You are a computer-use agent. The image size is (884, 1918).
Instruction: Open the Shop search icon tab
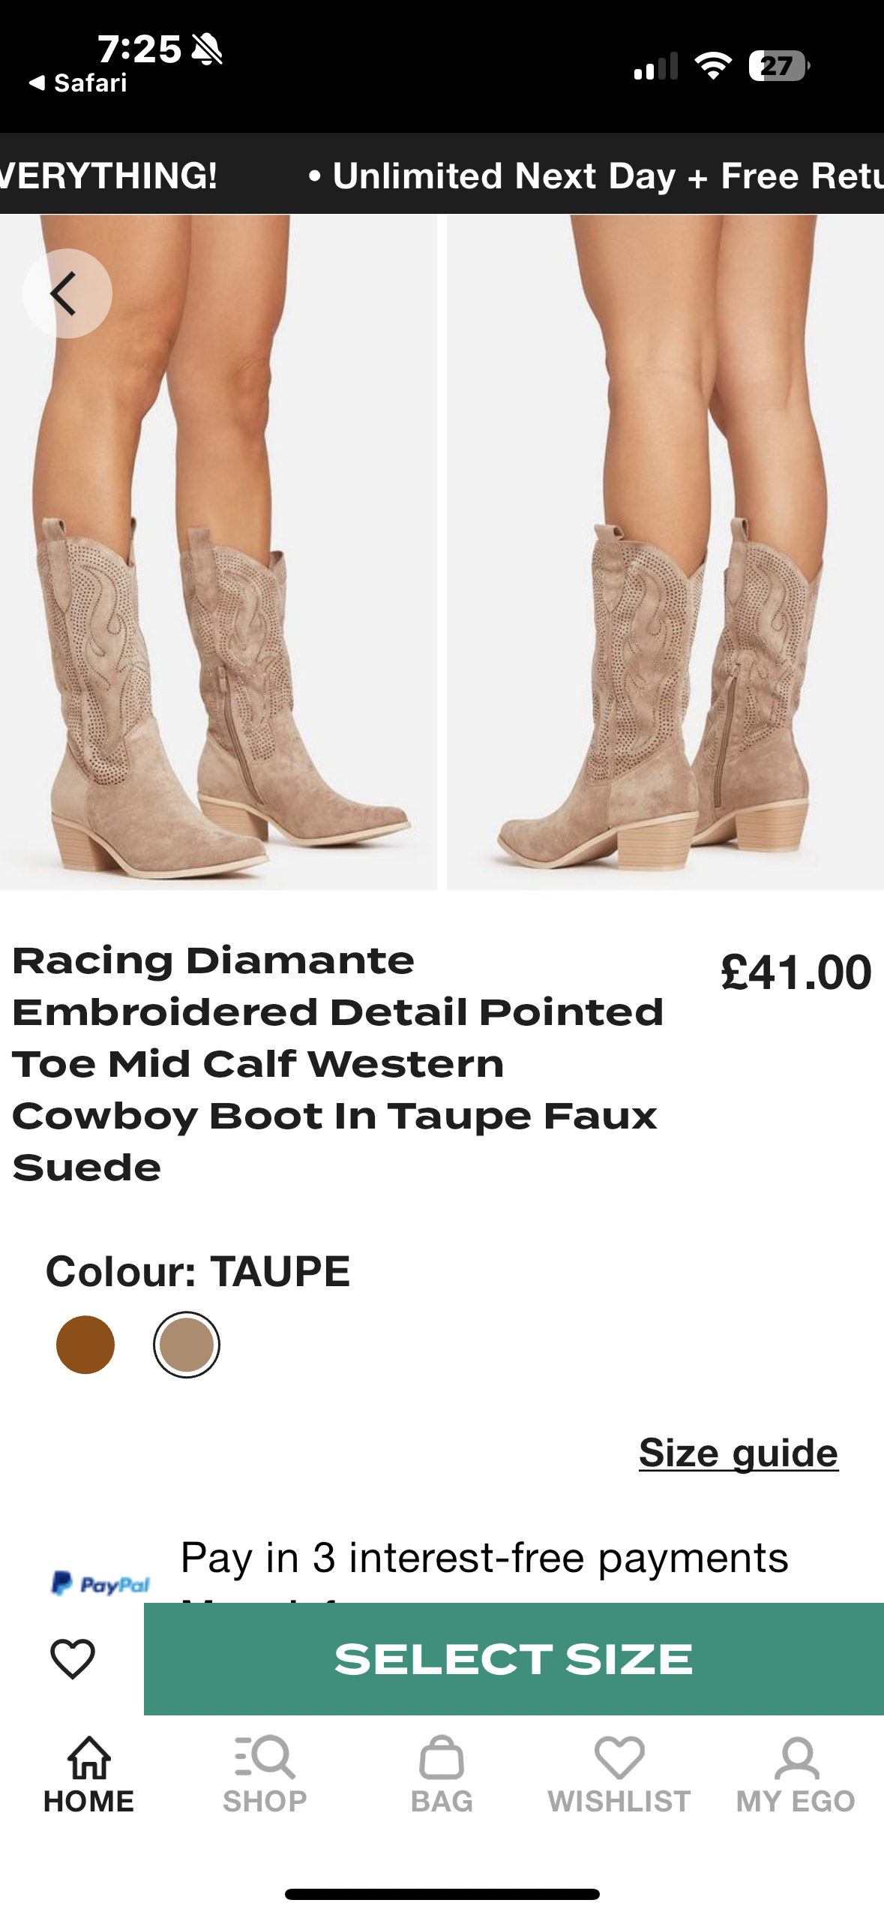[265, 1775]
